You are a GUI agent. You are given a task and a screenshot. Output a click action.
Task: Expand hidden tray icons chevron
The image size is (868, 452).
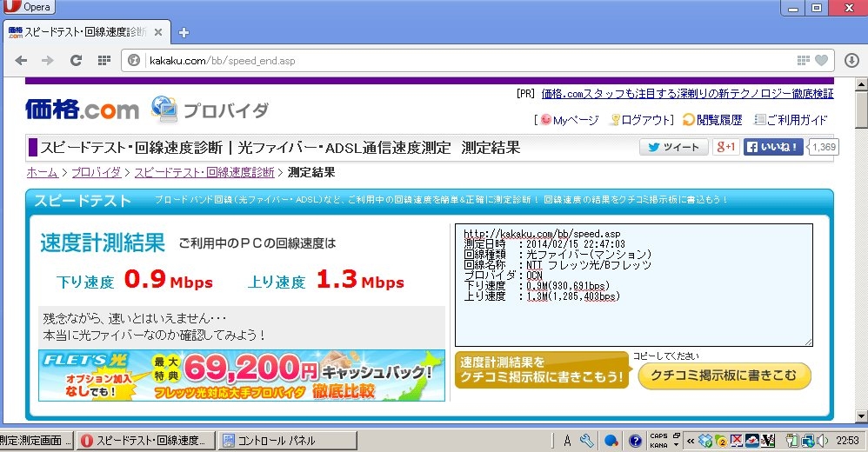[x=691, y=441]
